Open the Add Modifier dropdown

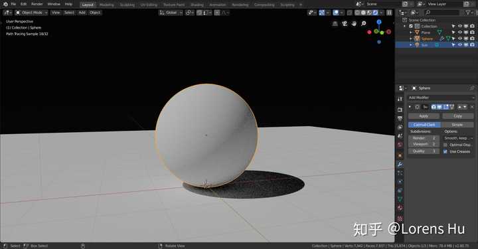click(441, 98)
